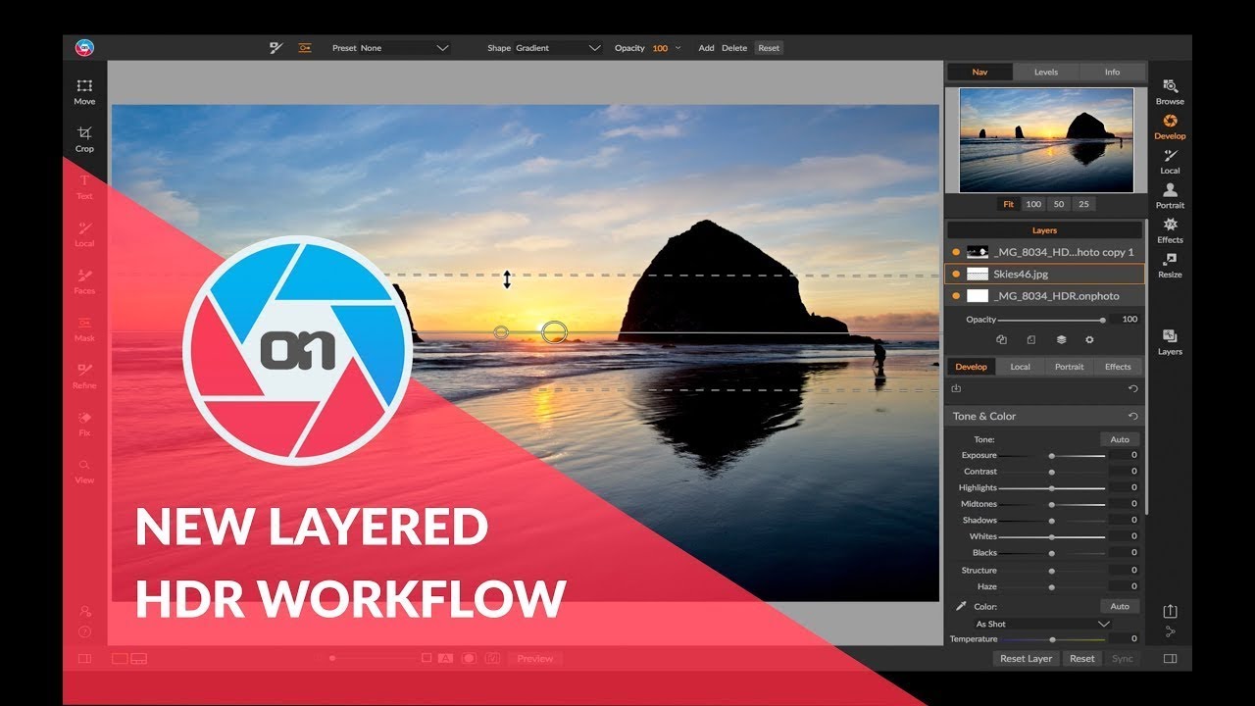This screenshot has width=1255, height=706.
Task: Click the ON1 logo icon top-left
Action: click(x=84, y=47)
